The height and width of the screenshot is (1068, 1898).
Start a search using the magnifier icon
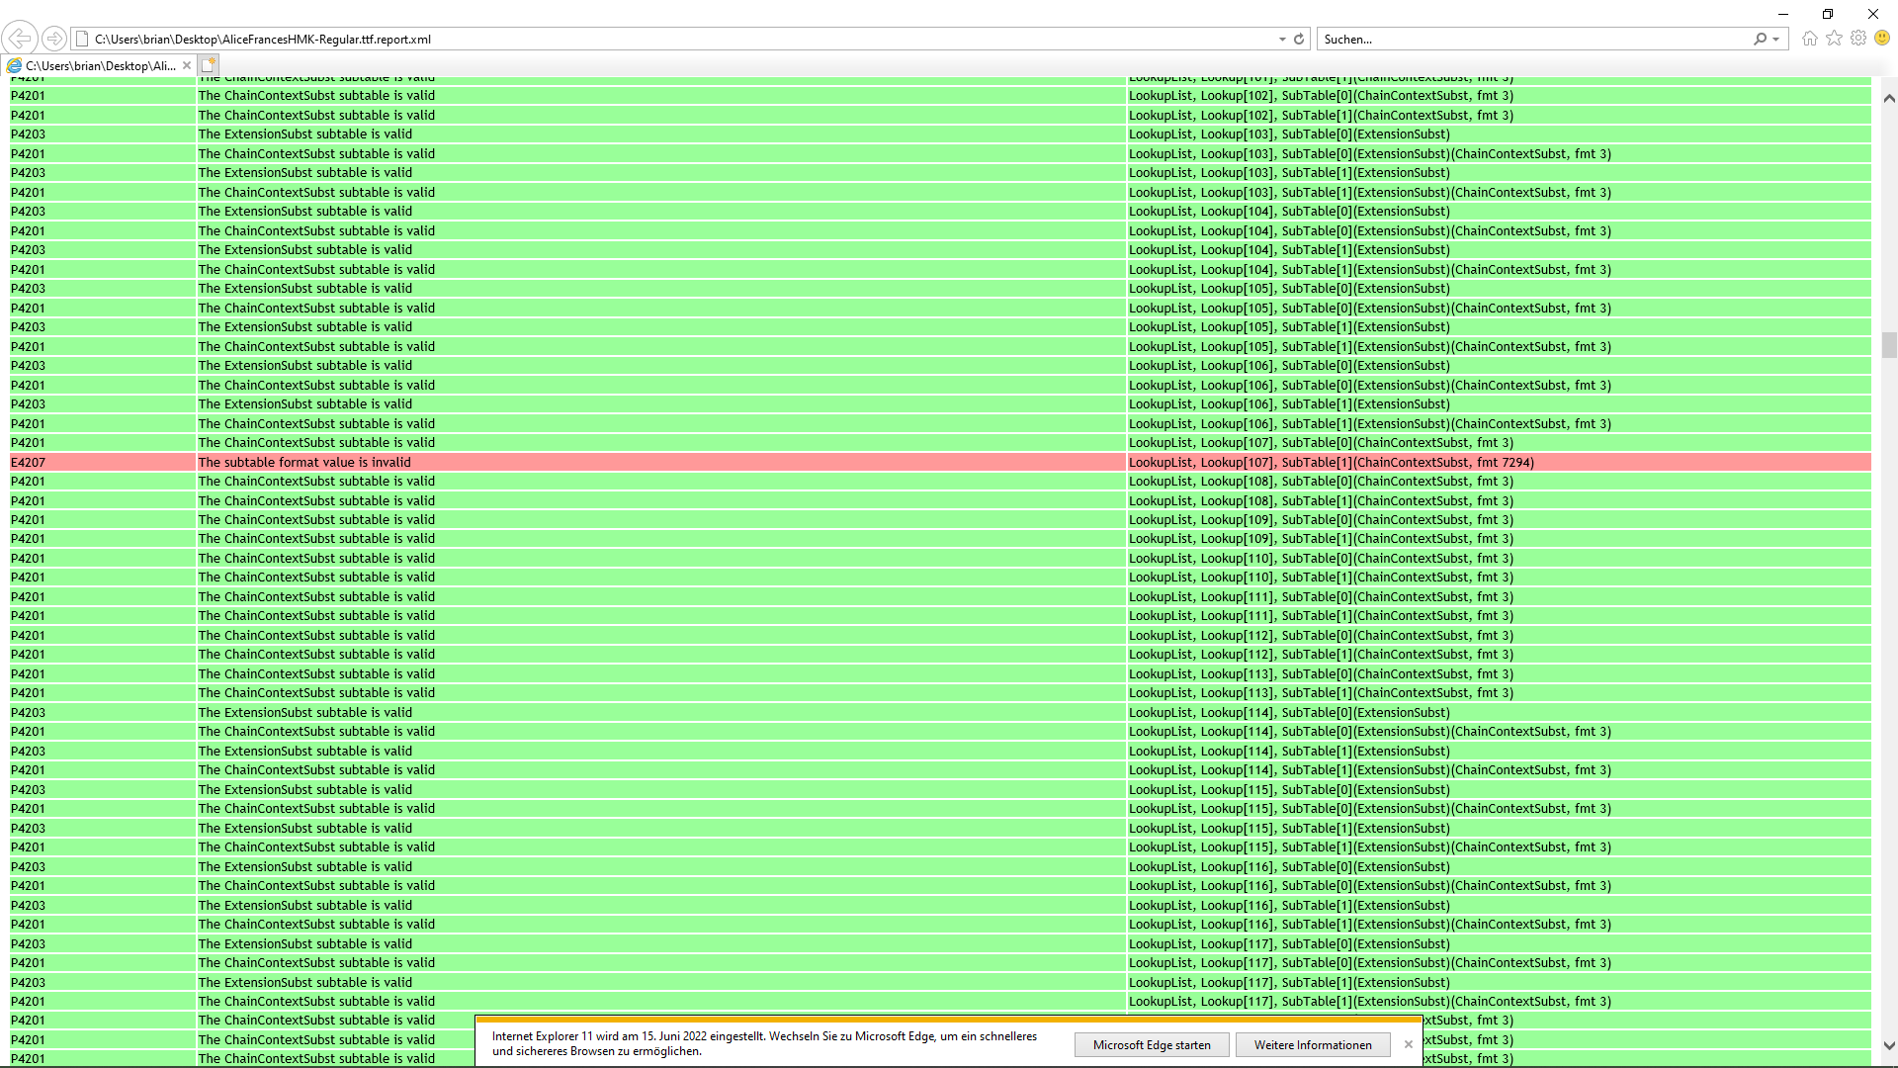[1761, 39]
